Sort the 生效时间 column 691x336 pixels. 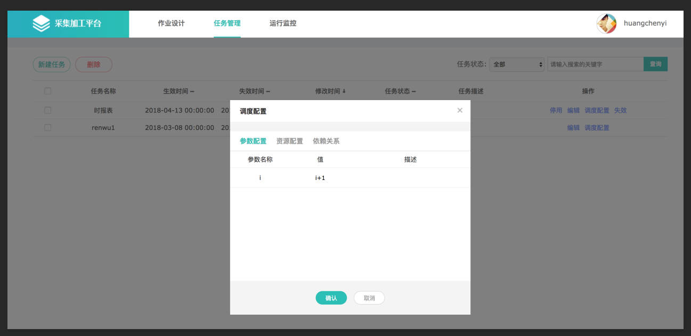click(x=192, y=91)
